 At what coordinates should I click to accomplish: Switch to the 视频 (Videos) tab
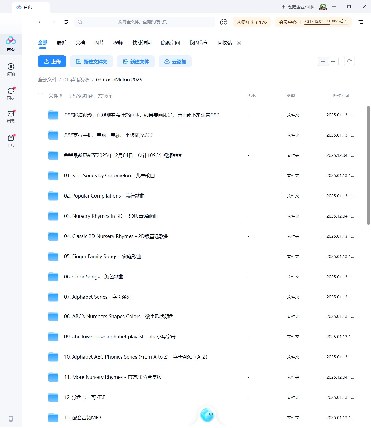click(x=118, y=43)
